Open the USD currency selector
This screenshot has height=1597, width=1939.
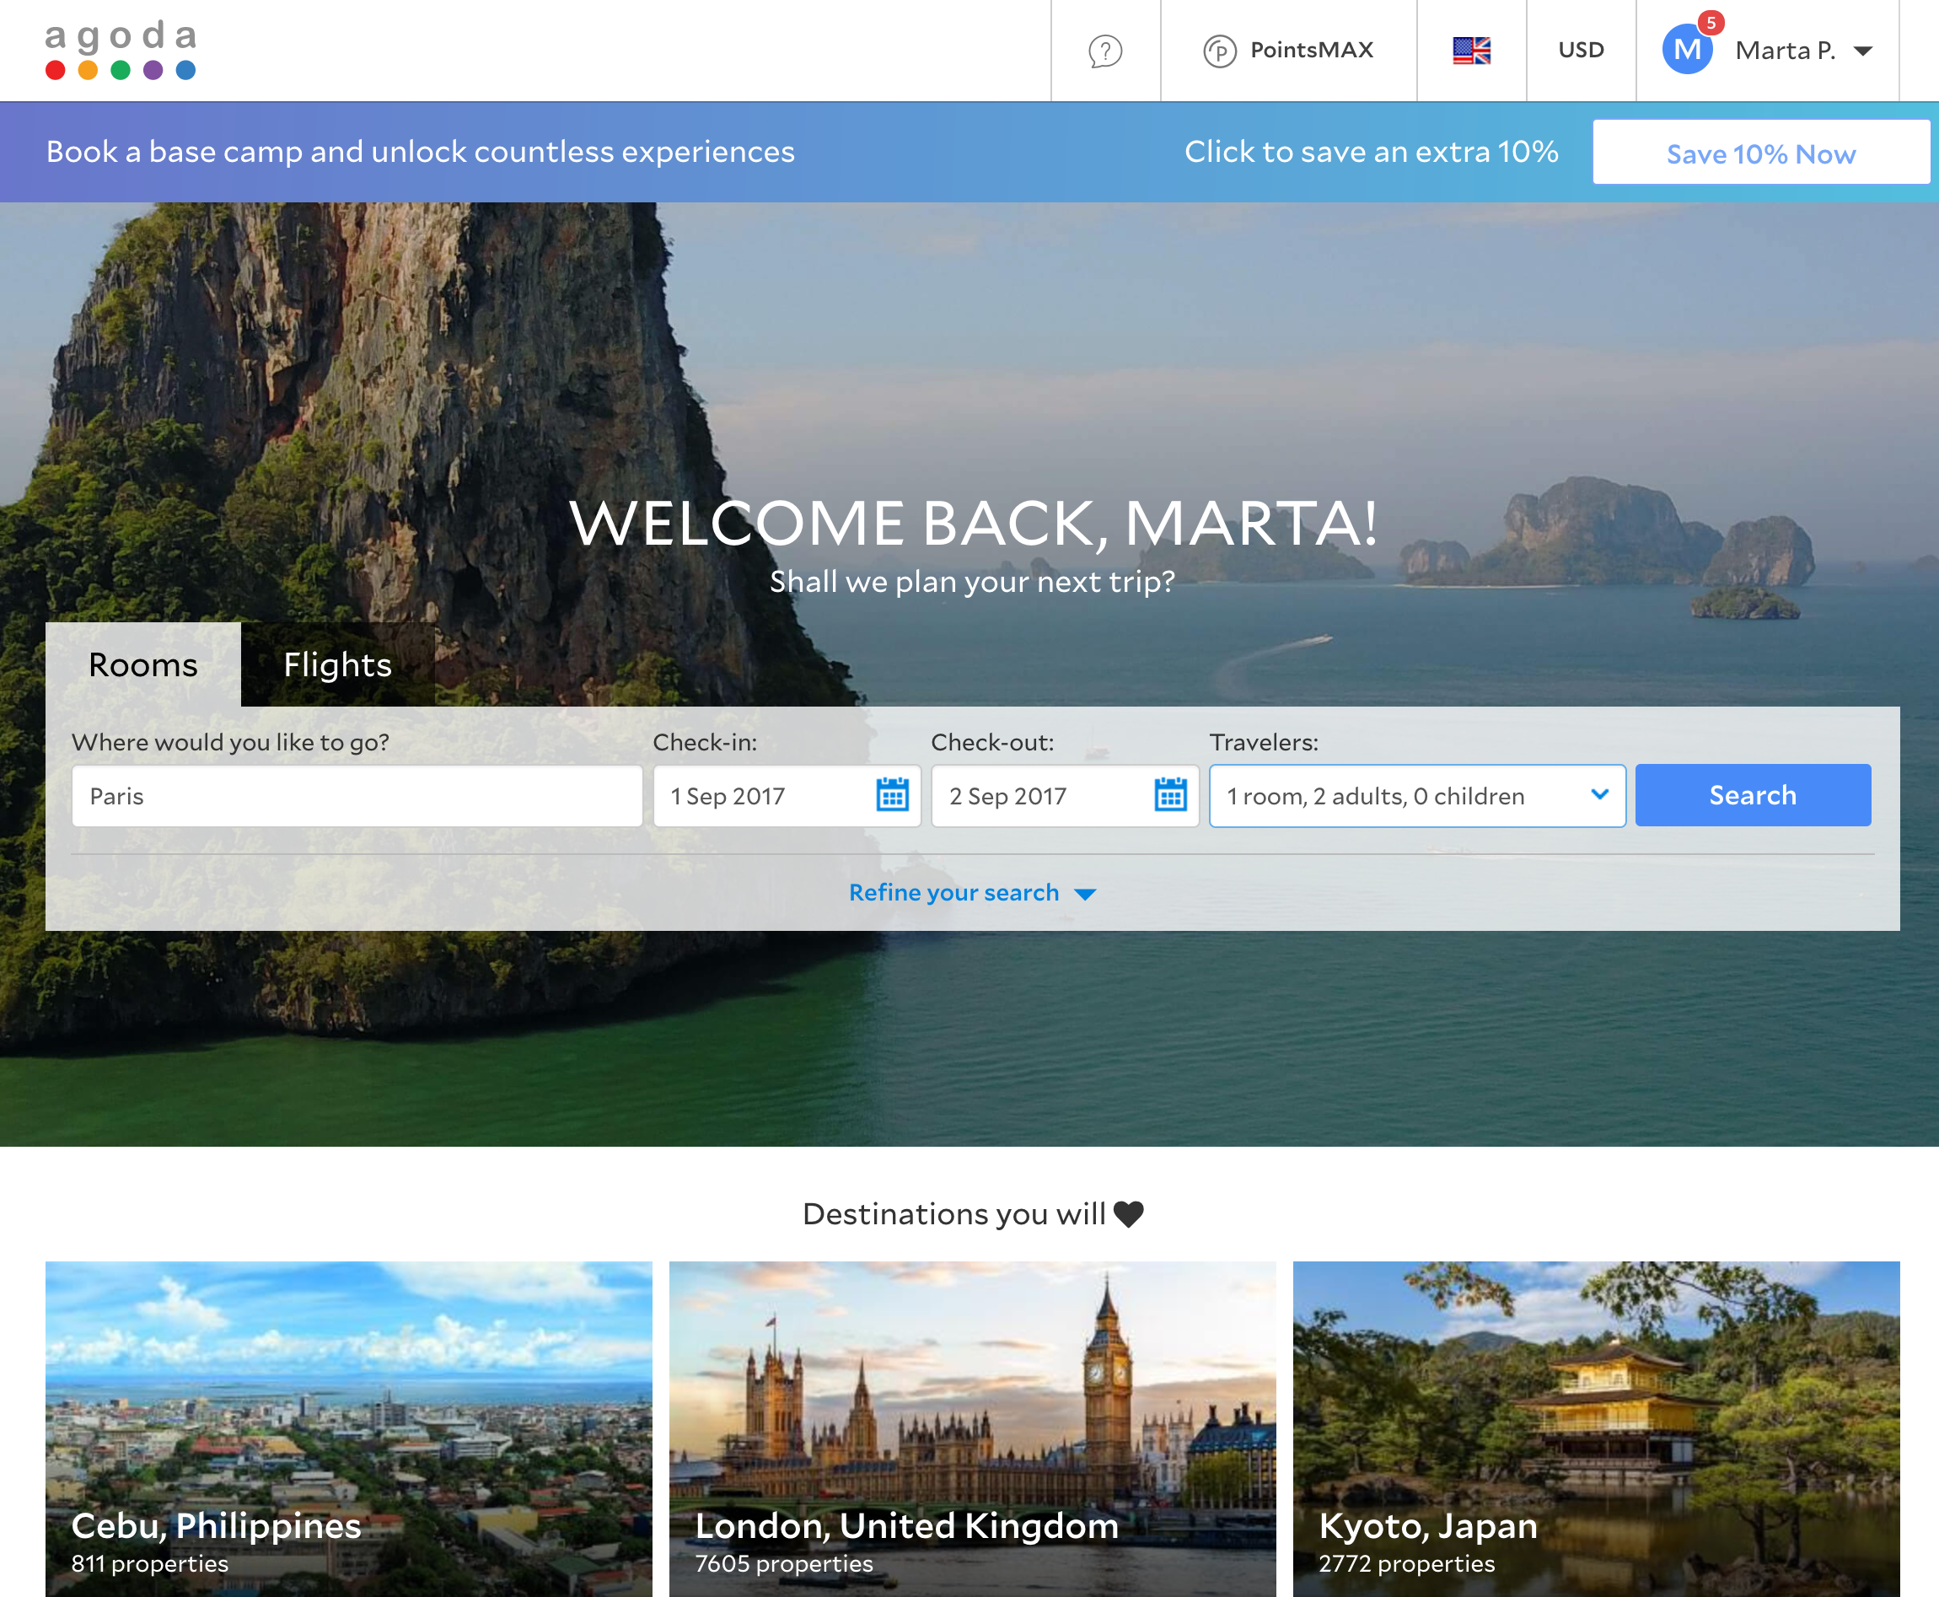click(x=1580, y=51)
